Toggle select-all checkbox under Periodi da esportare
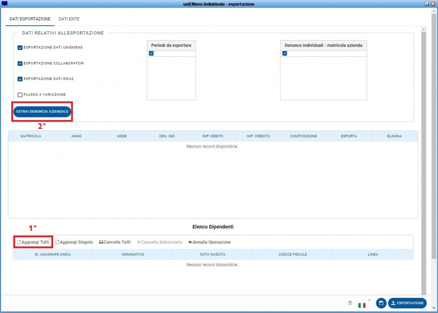438x313 pixels. [151, 53]
